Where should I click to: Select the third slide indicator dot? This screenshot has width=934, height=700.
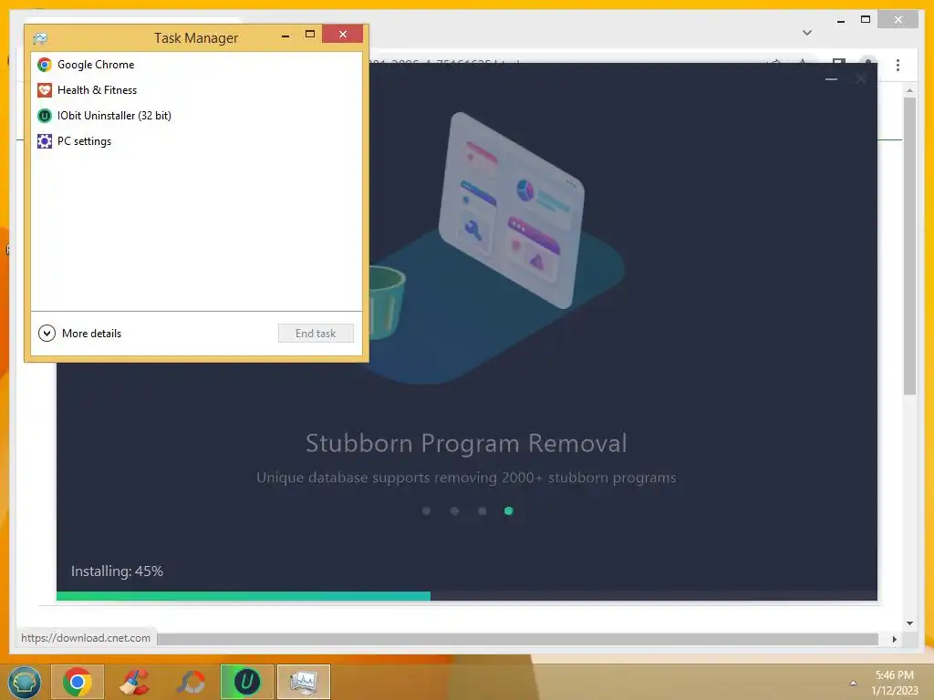coord(482,510)
